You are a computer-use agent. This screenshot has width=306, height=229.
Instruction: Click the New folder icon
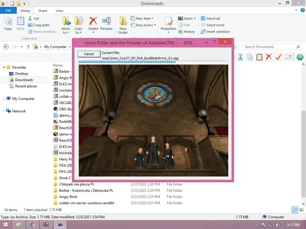pos(123,21)
